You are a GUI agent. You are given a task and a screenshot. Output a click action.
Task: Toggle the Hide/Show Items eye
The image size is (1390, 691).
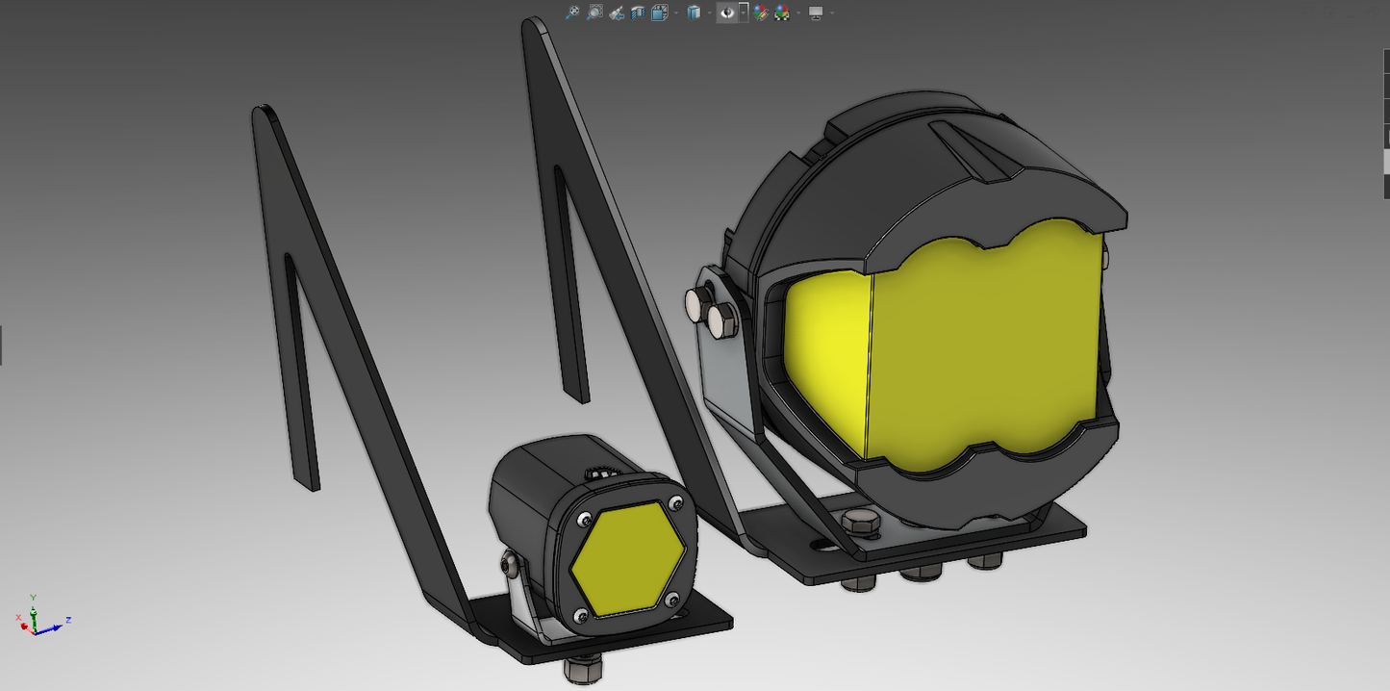[727, 13]
